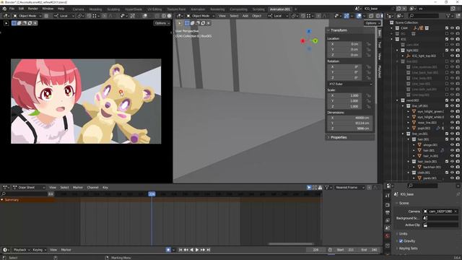Expand the ICG_light_top.002 object
Image resolution: width=462 pixels, height=260 pixels.
coord(403,56)
